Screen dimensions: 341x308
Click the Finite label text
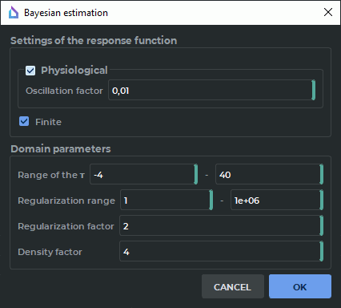pos(48,122)
